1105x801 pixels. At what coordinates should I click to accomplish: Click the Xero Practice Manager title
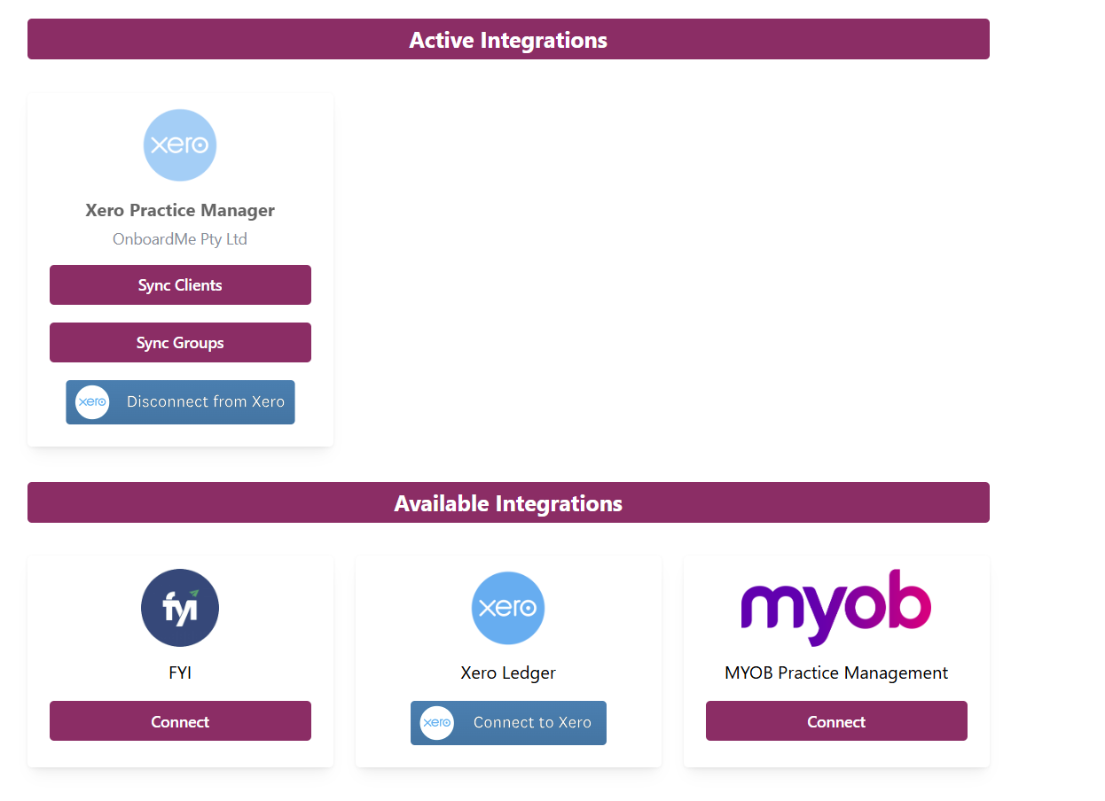pos(180,211)
